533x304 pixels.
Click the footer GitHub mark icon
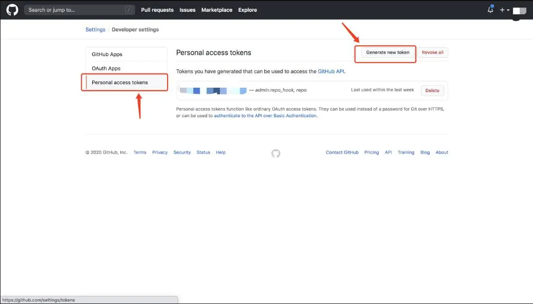tap(276, 153)
